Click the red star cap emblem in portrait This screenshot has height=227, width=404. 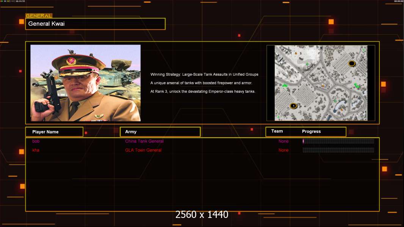[x=70, y=61]
